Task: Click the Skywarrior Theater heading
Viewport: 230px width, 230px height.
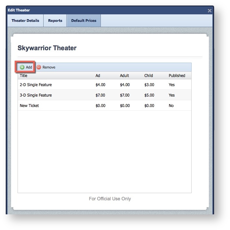Action: click(x=47, y=48)
